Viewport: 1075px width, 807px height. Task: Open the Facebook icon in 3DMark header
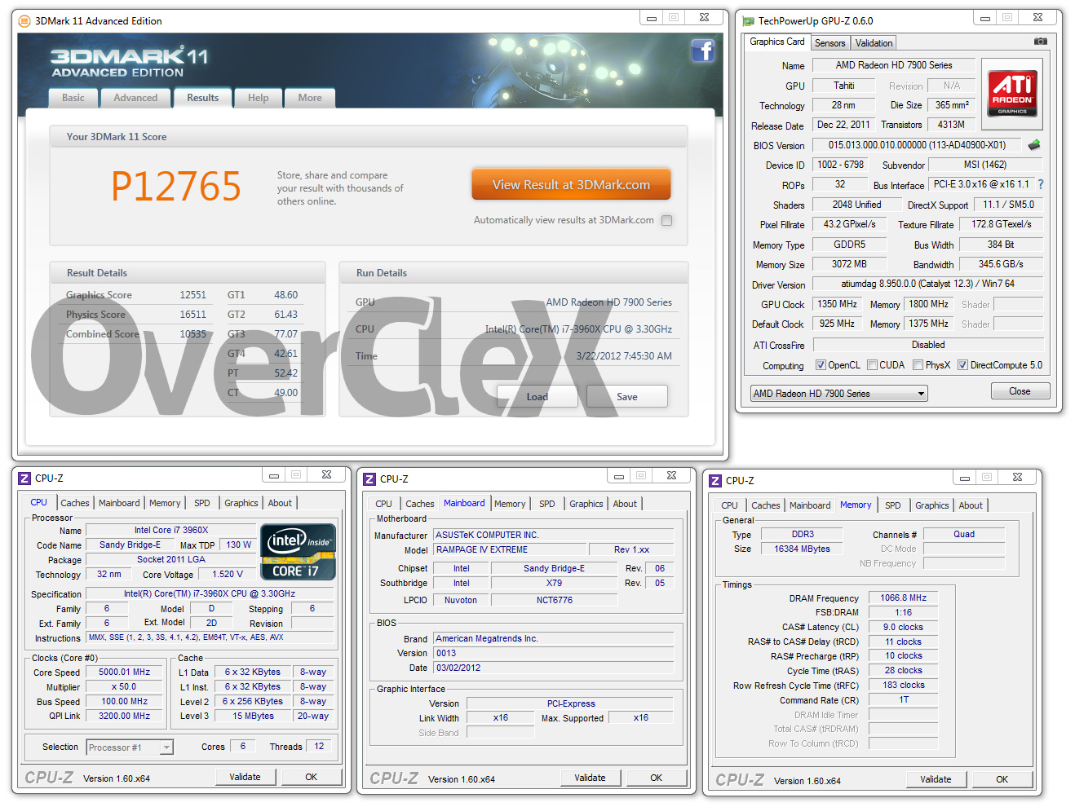(x=703, y=51)
